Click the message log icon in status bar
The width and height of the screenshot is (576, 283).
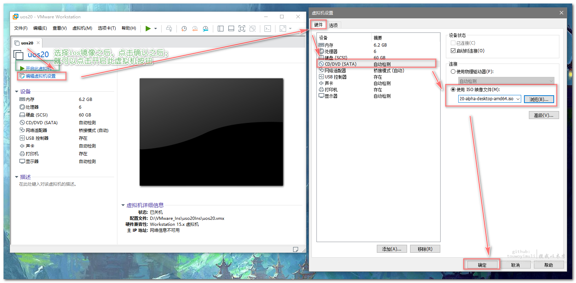click(296, 249)
